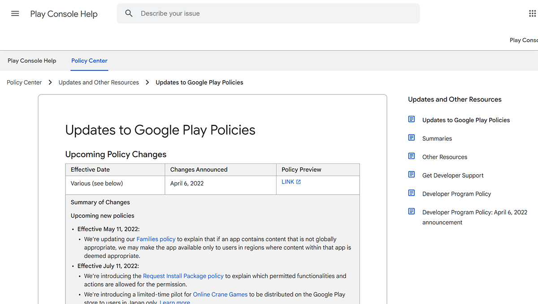Click the search magnifier icon
This screenshot has width=538, height=304.
[x=129, y=13]
